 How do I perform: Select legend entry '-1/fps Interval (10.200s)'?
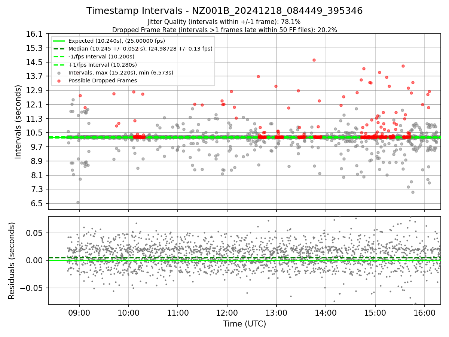pyautogui.click(x=101, y=57)
